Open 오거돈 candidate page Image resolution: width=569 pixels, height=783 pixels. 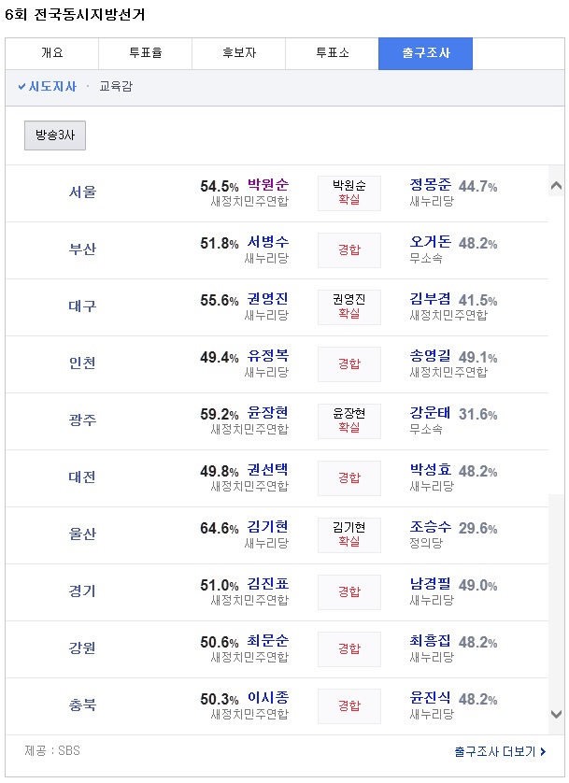(x=430, y=242)
